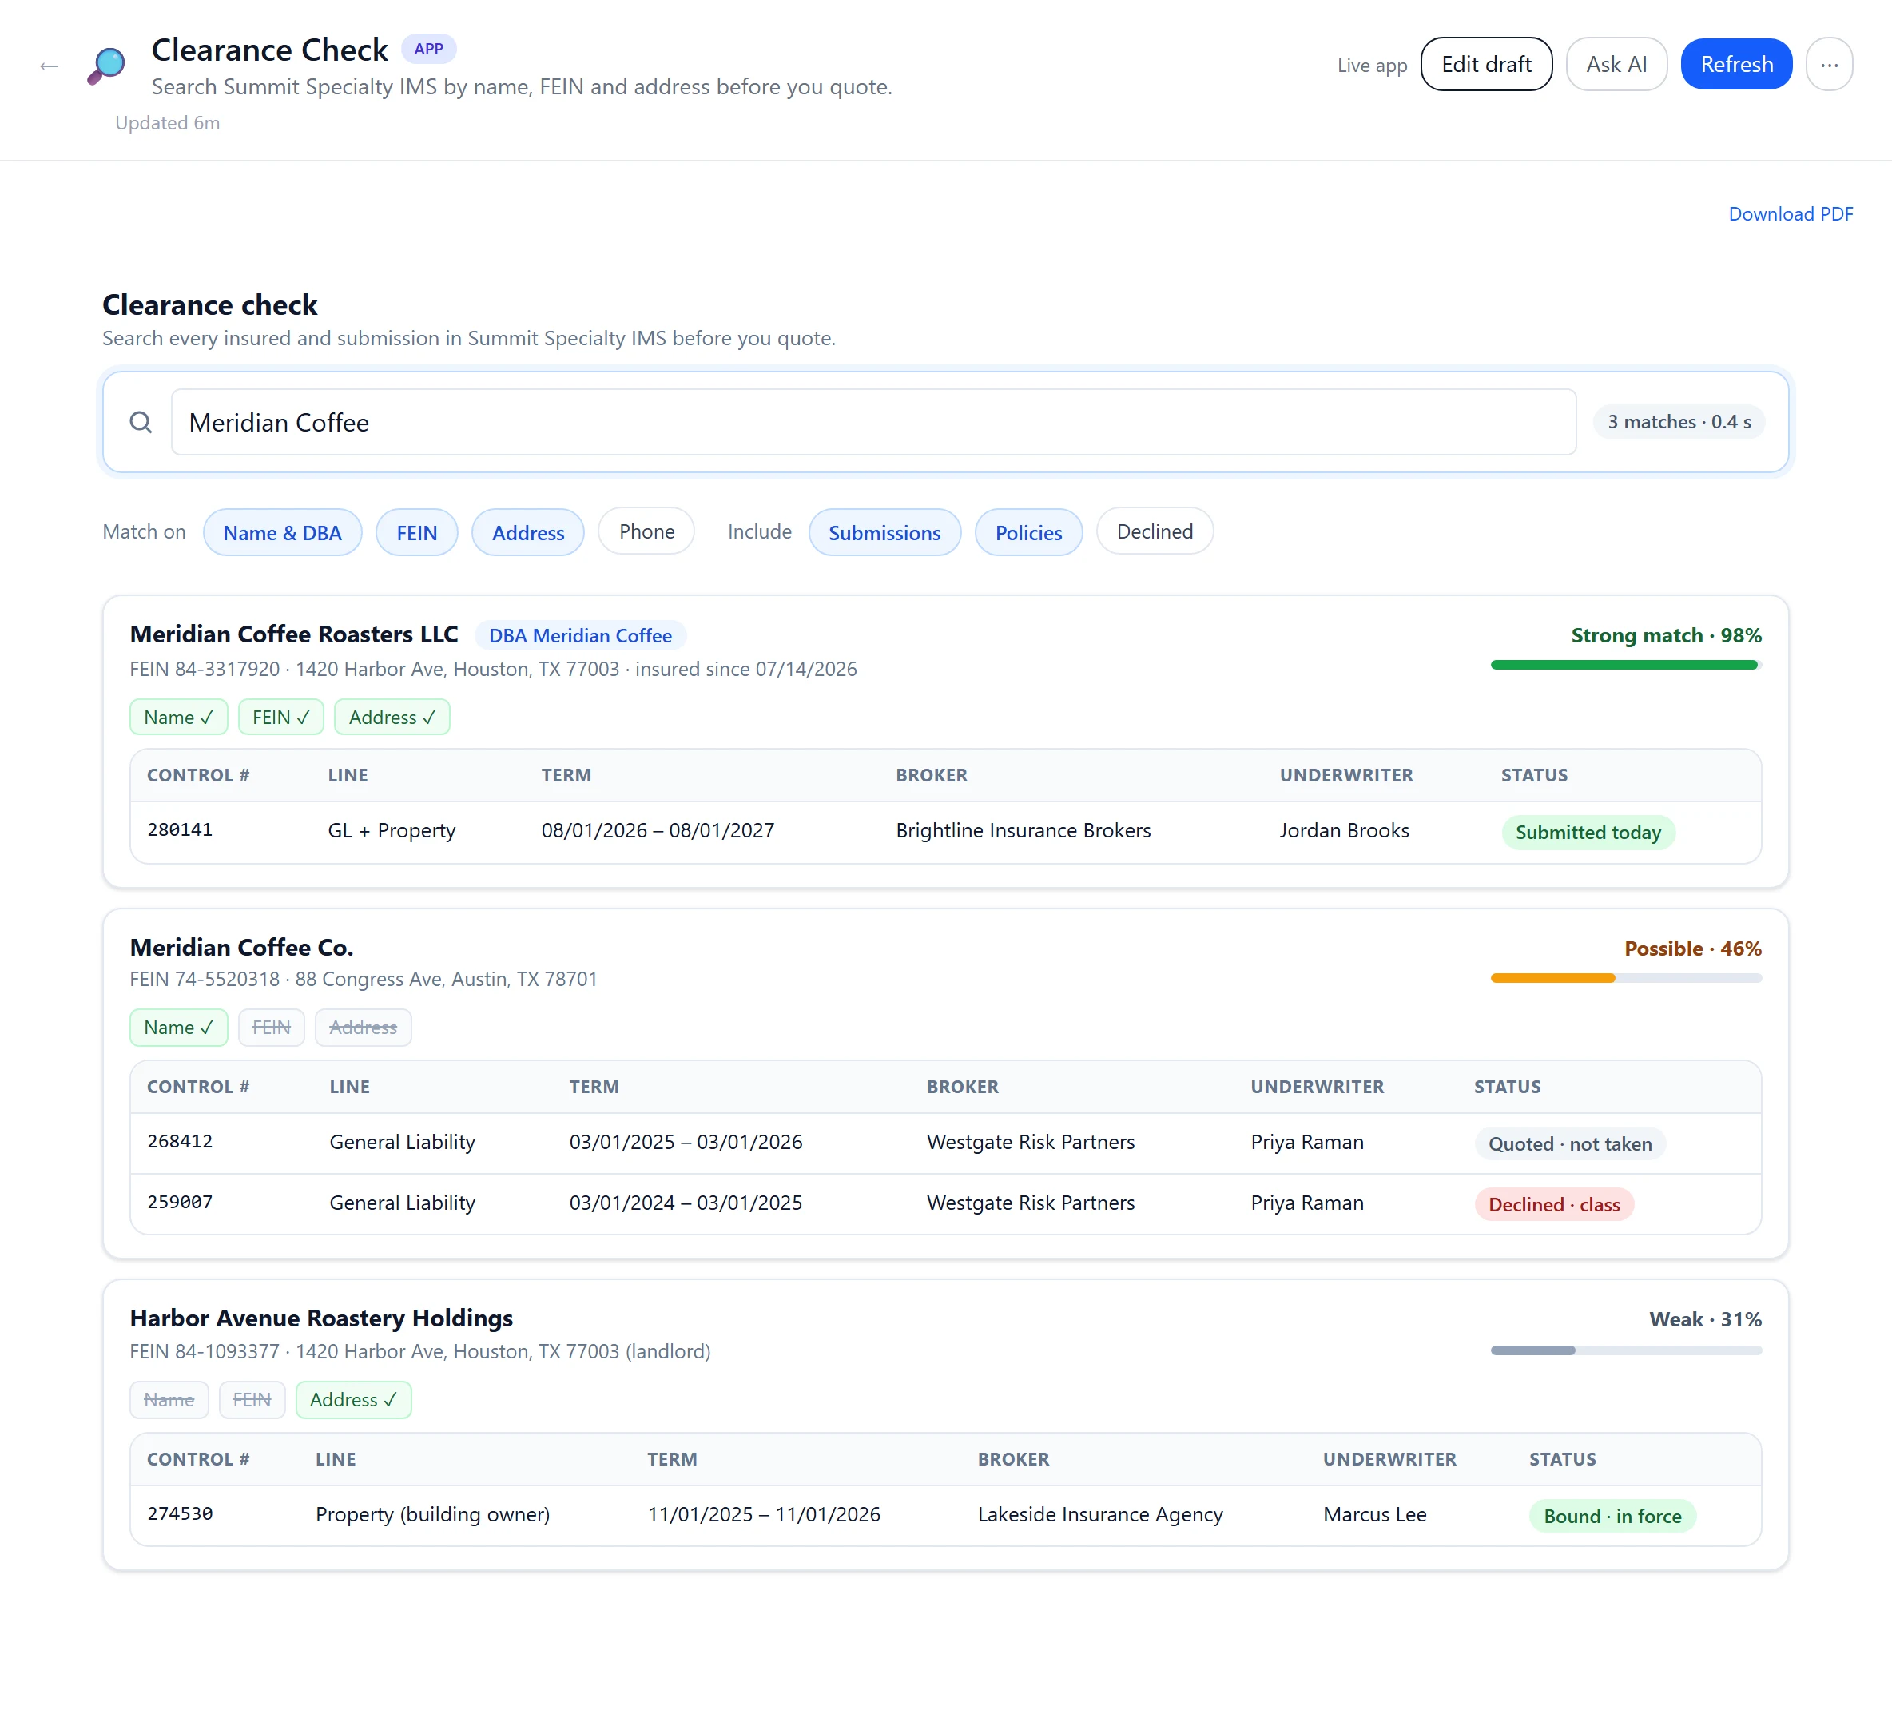Toggle the Submissions include filter
Screen dimensions: 1892x1726
pos(884,532)
